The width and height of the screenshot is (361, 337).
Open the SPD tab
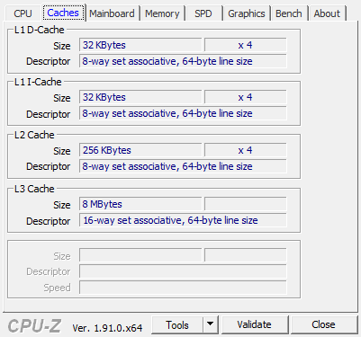coord(203,13)
